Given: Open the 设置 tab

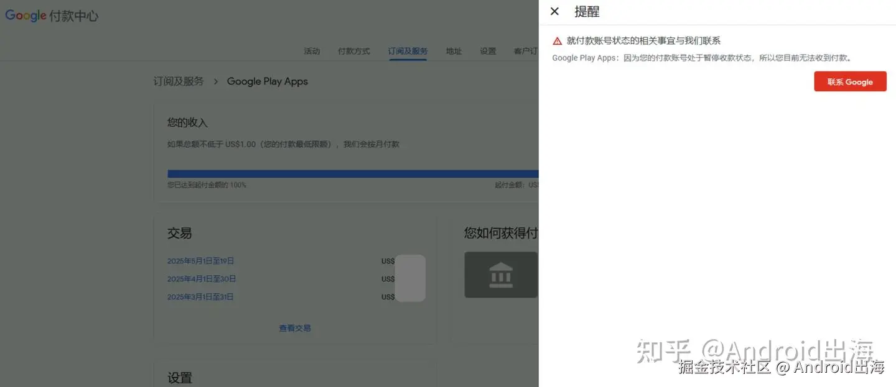Looking at the screenshot, I should point(488,51).
